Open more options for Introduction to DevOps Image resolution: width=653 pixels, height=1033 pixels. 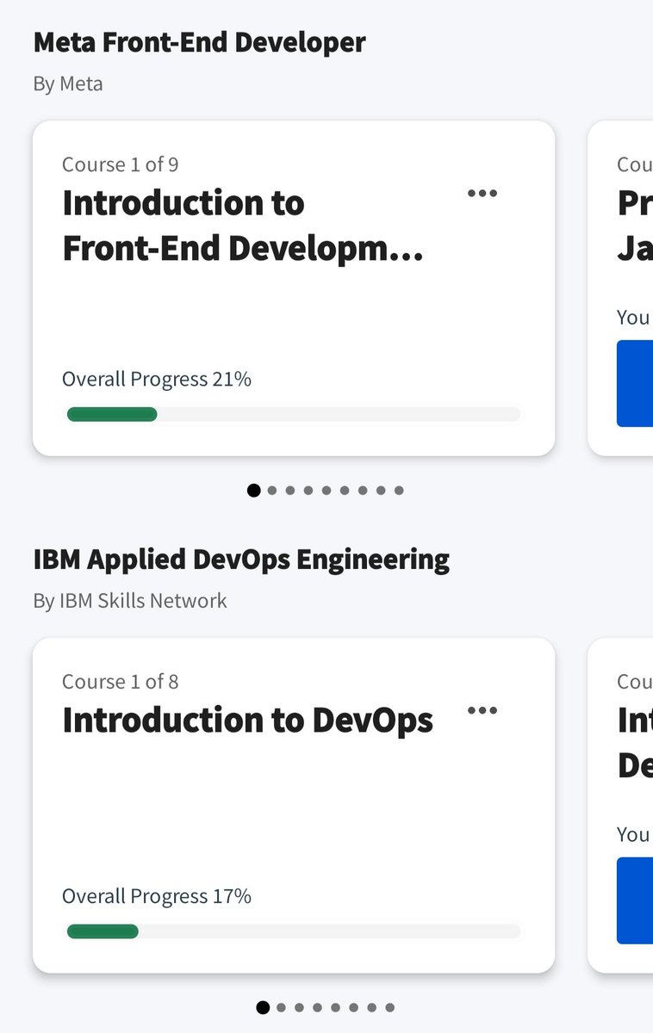point(482,710)
